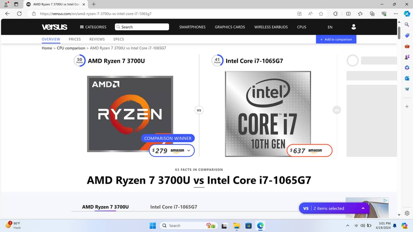Open Smartphones category
Image resolution: width=413 pixels, height=232 pixels.
192,27
